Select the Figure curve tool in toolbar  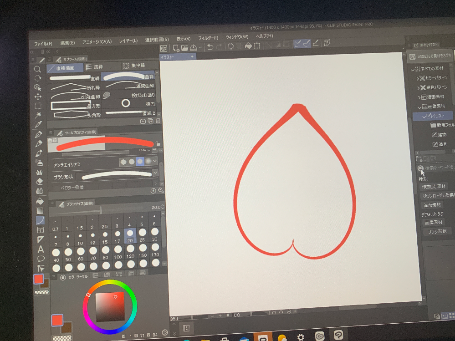click(x=40, y=220)
